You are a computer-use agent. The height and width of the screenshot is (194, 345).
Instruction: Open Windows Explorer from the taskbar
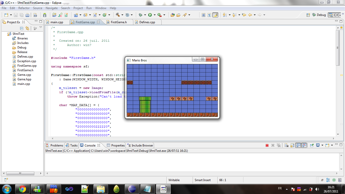(x=101, y=189)
